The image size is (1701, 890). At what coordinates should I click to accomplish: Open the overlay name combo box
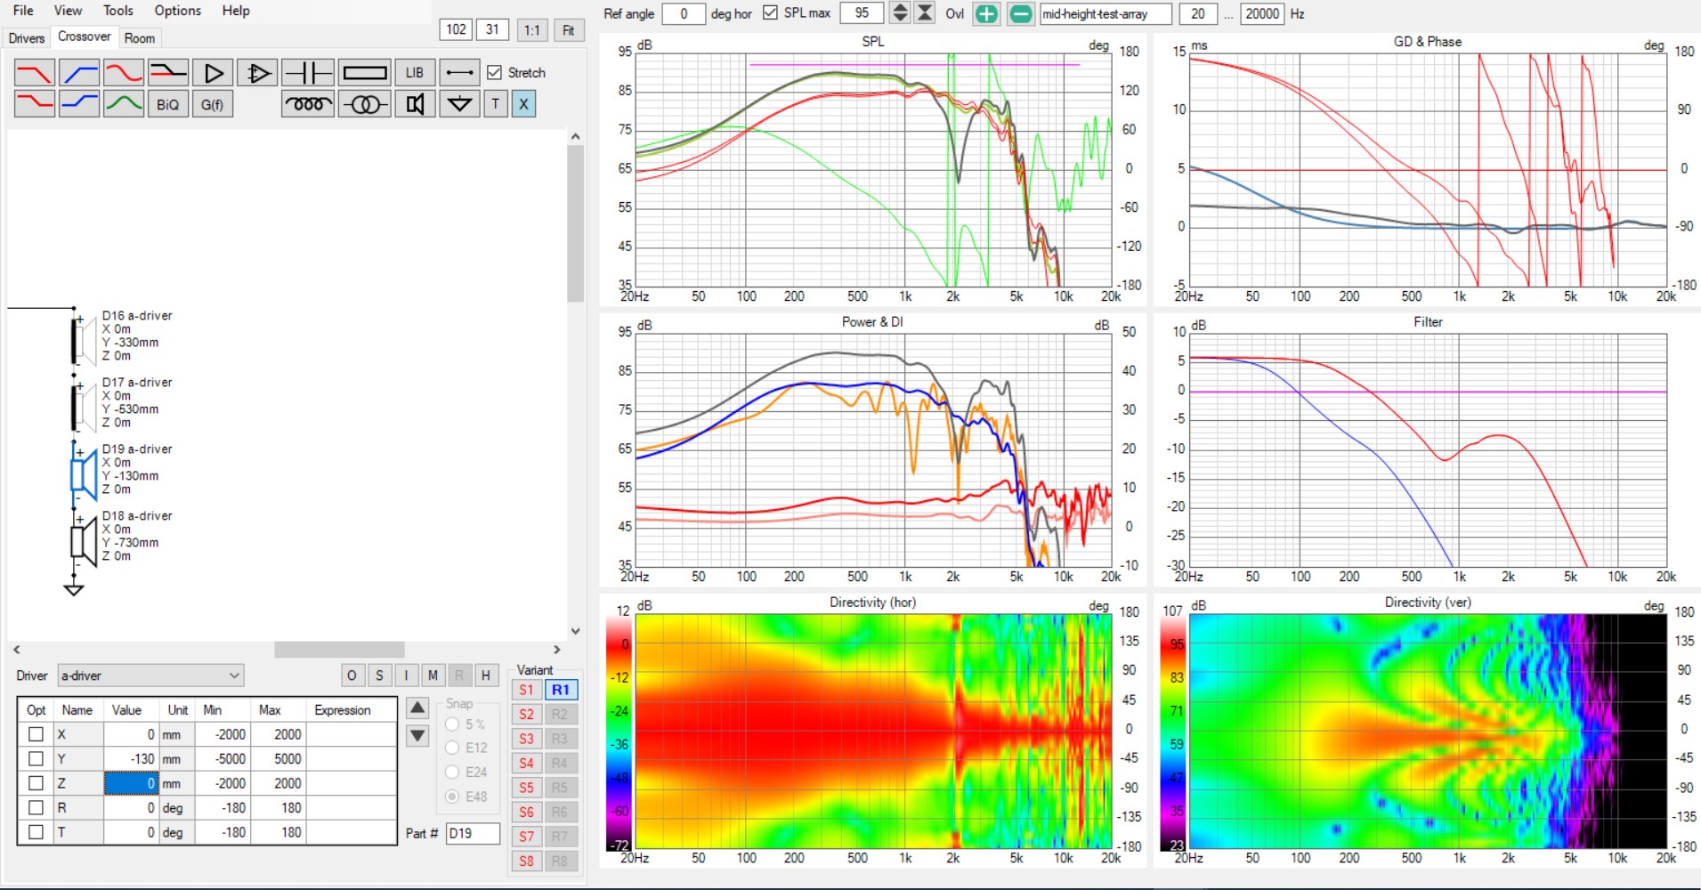[1106, 13]
